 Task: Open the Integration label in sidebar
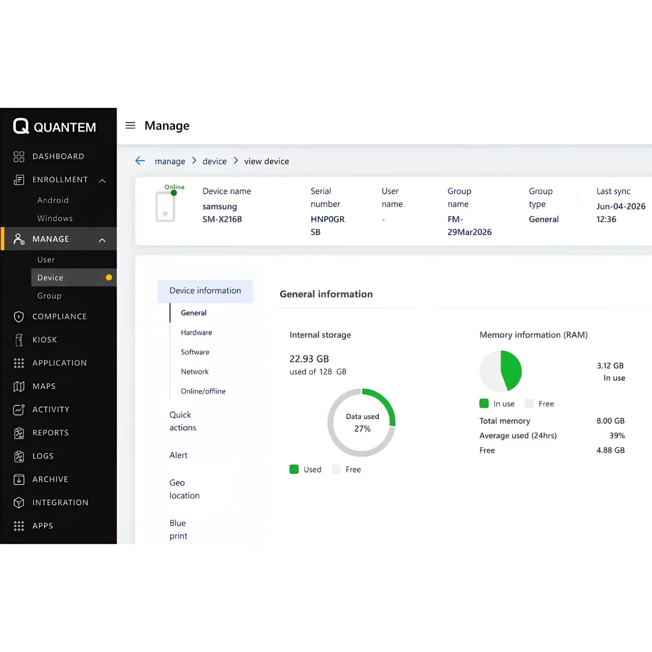pos(60,503)
